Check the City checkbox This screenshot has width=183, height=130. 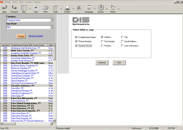[122, 37]
